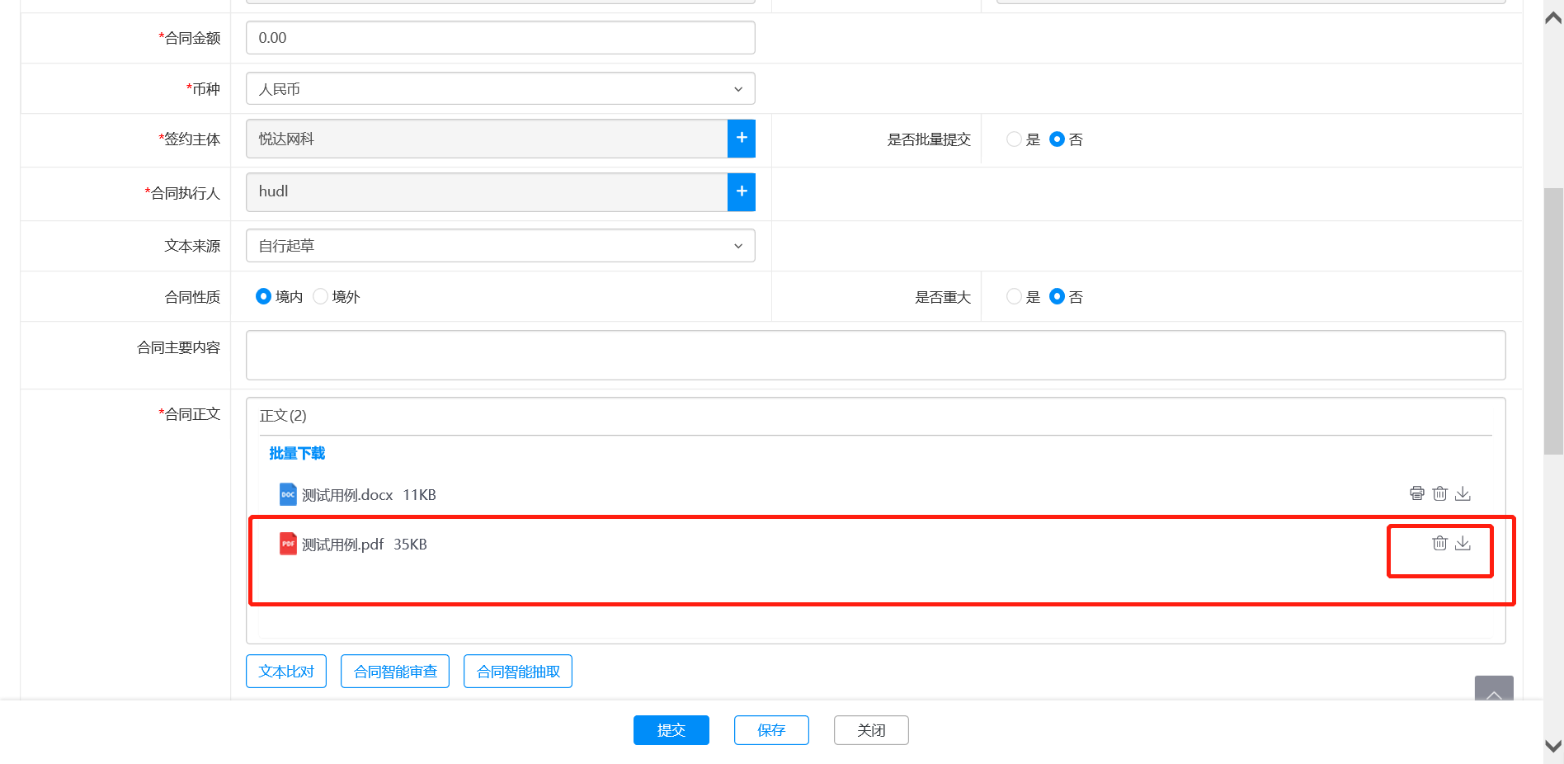Screen dimensions: 1564x764
Task: Delete the 测试用例.docx attachment
Action: pos(1439,493)
